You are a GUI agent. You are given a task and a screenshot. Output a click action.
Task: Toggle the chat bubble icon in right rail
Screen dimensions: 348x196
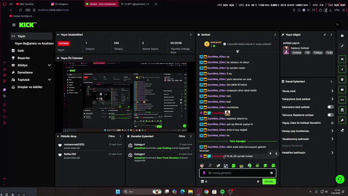click(x=342, y=90)
